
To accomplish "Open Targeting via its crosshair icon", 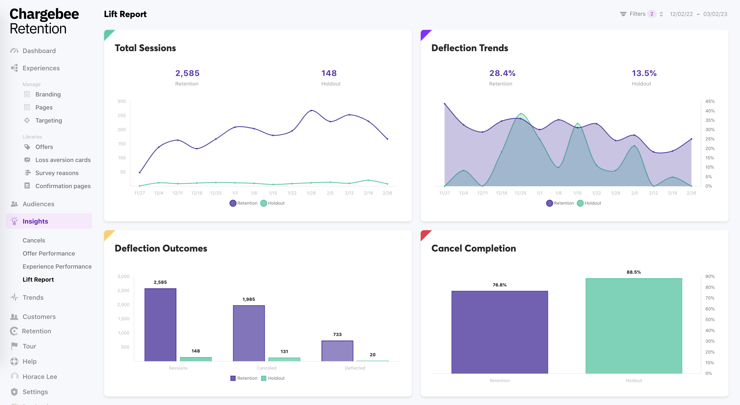I will point(27,120).
